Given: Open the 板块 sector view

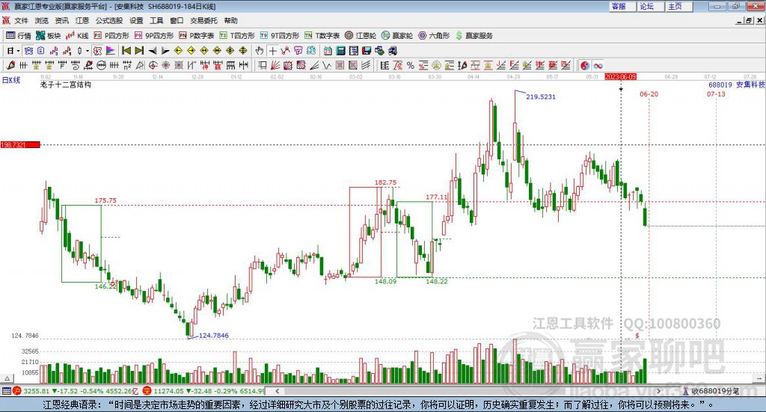Looking at the screenshot, I should pyautogui.click(x=49, y=36).
